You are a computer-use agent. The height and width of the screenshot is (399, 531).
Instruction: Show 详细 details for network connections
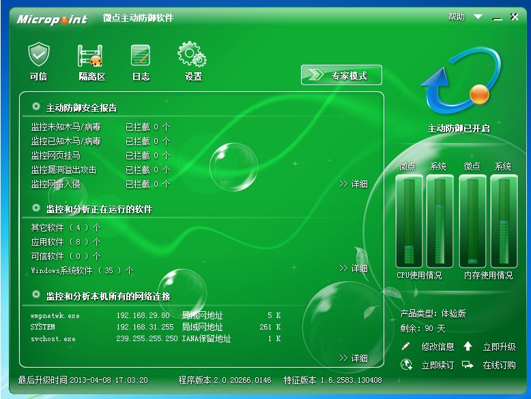pyautogui.click(x=354, y=358)
